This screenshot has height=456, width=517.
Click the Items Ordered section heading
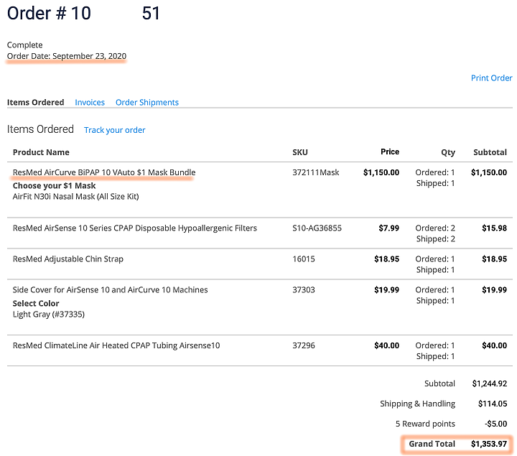pos(40,129)
